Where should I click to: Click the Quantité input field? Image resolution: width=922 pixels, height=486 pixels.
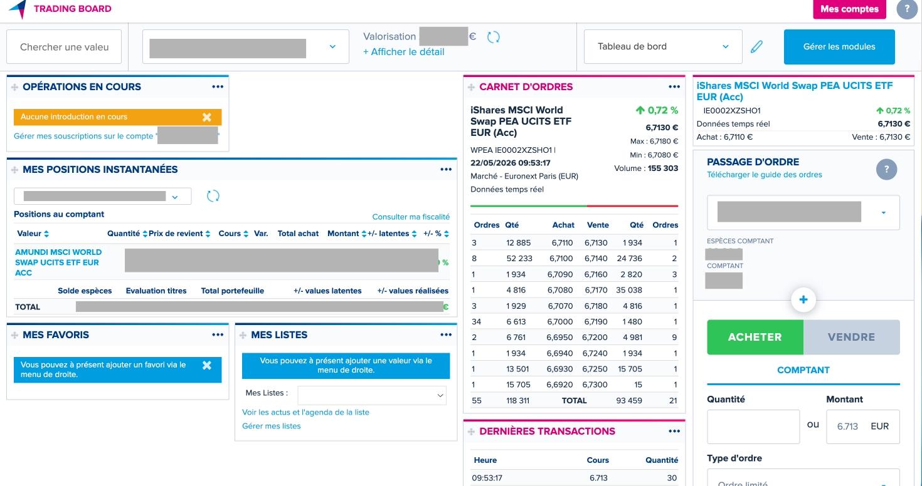pos(753,427)
